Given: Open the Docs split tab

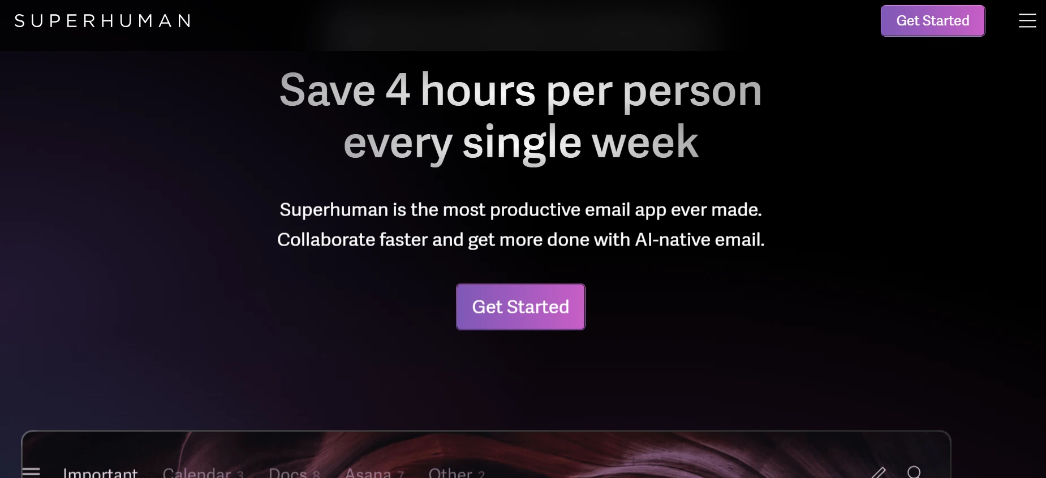Looking at the screenshot, I should 288,473.
